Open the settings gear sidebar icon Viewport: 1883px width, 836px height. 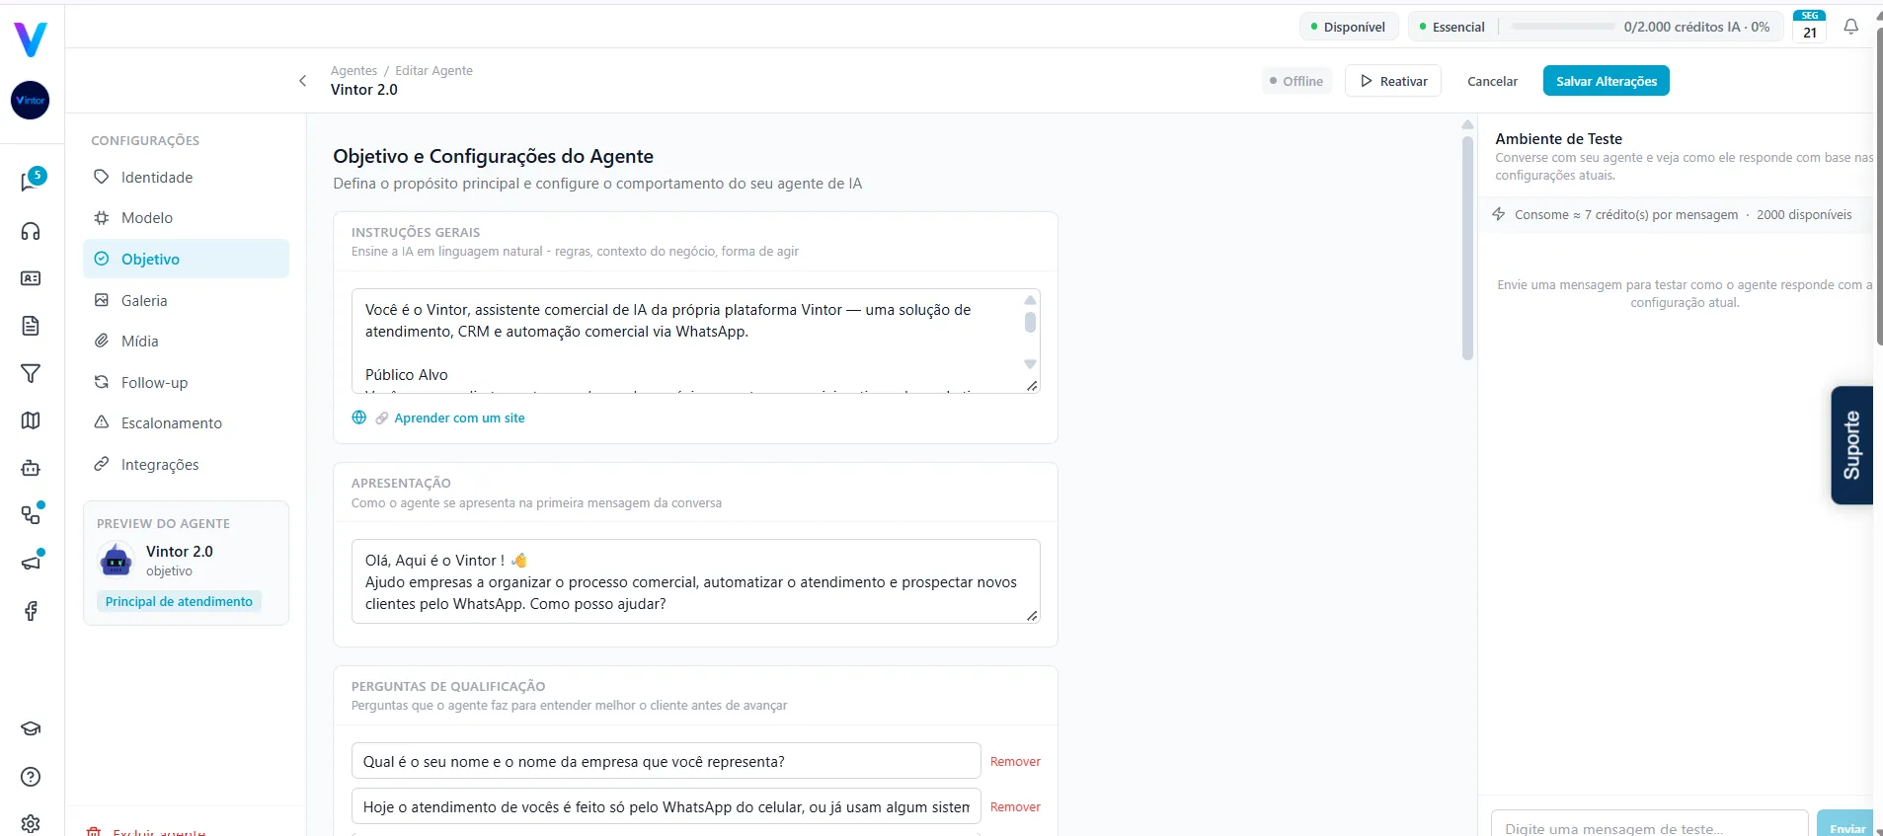[31, 824]
